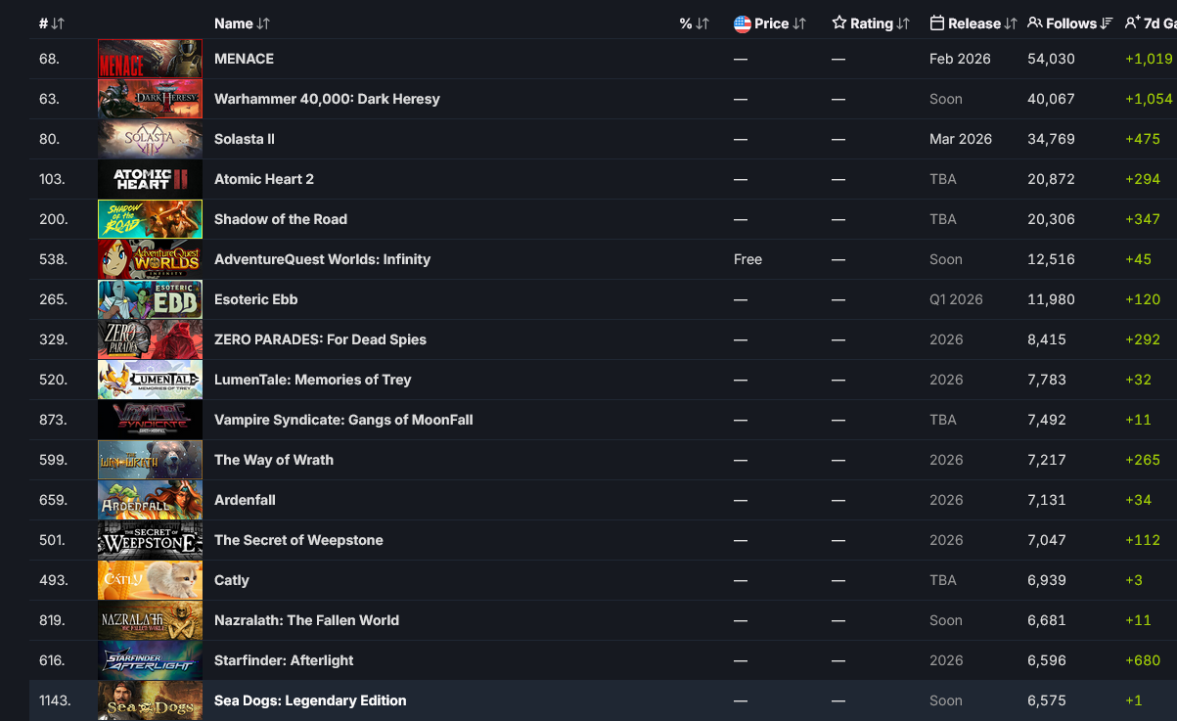The height and width of the screenshot is (721, 1177).
Task: Open the Zero Parades thumbnail
Action: tap(150, 339)
